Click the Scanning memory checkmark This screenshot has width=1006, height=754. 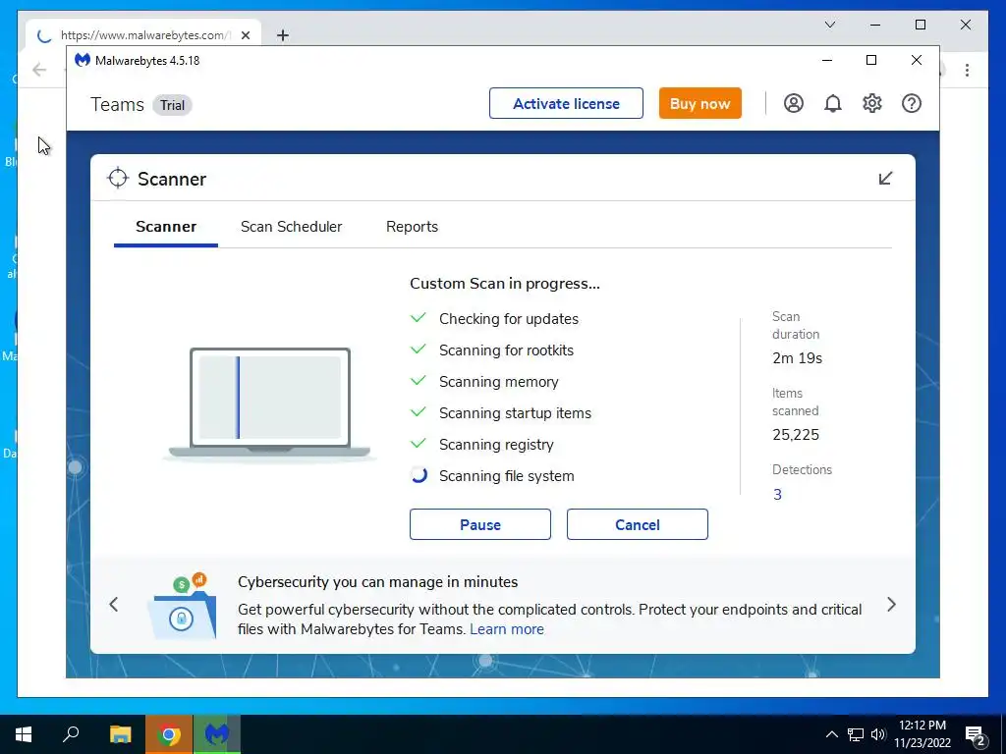pyautogui.click(x=419, y=380)
